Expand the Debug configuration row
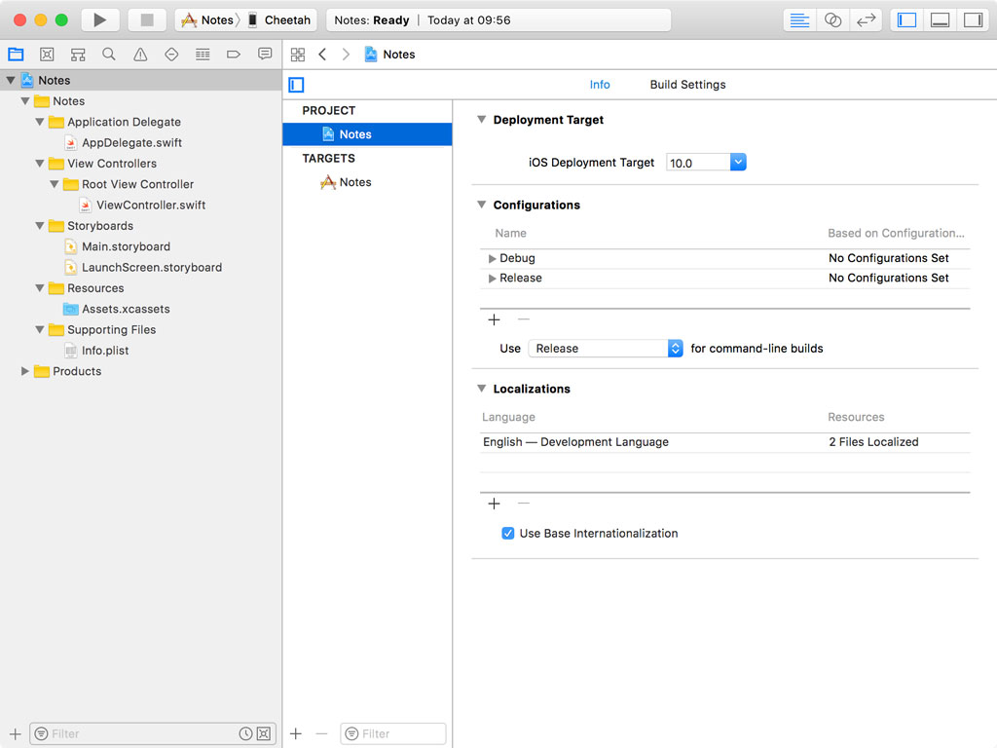997x748 pixels. click(x=493, y=258)
